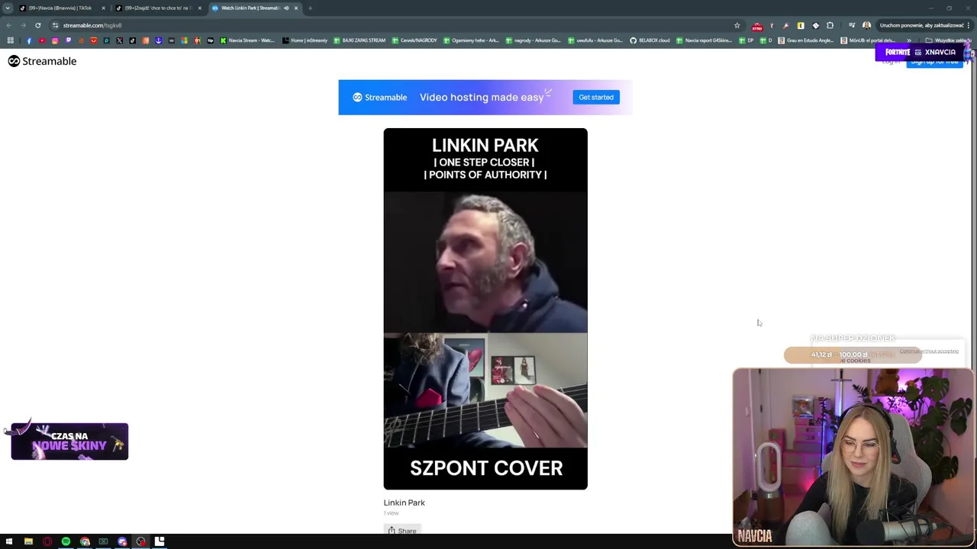Open the Instagram bookmark icon

(55, 40)
